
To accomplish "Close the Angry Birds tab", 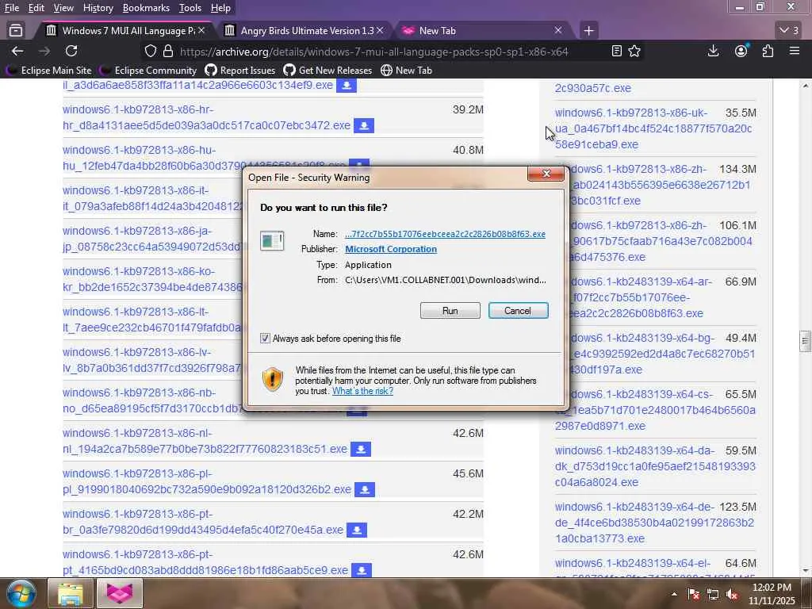I will click(380, 31).
